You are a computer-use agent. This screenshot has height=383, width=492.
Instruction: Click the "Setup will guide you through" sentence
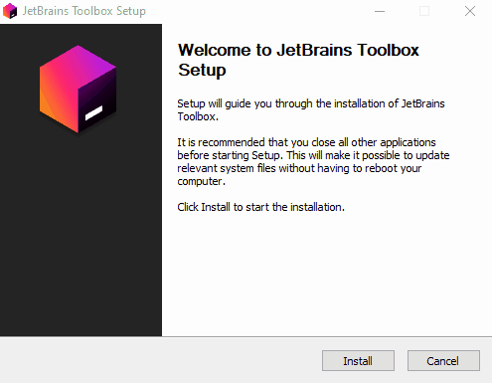point(311,110)
